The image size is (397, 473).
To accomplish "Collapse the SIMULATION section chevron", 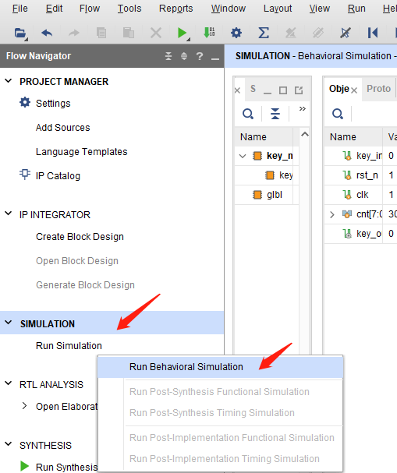I will (x=9, y=323).
